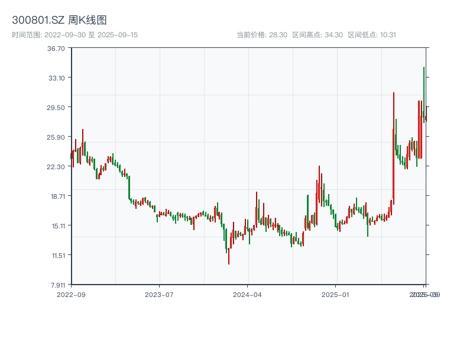Click y-axis label 7.911
The width and height of the screenshot is (473, 355).
pyautogui.click(x=58, y=285)
